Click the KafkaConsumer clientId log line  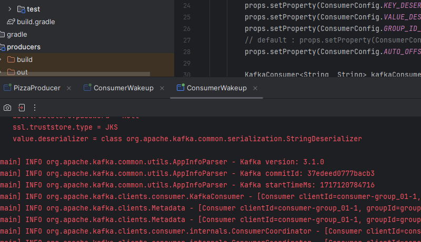(x=210, y=196)
